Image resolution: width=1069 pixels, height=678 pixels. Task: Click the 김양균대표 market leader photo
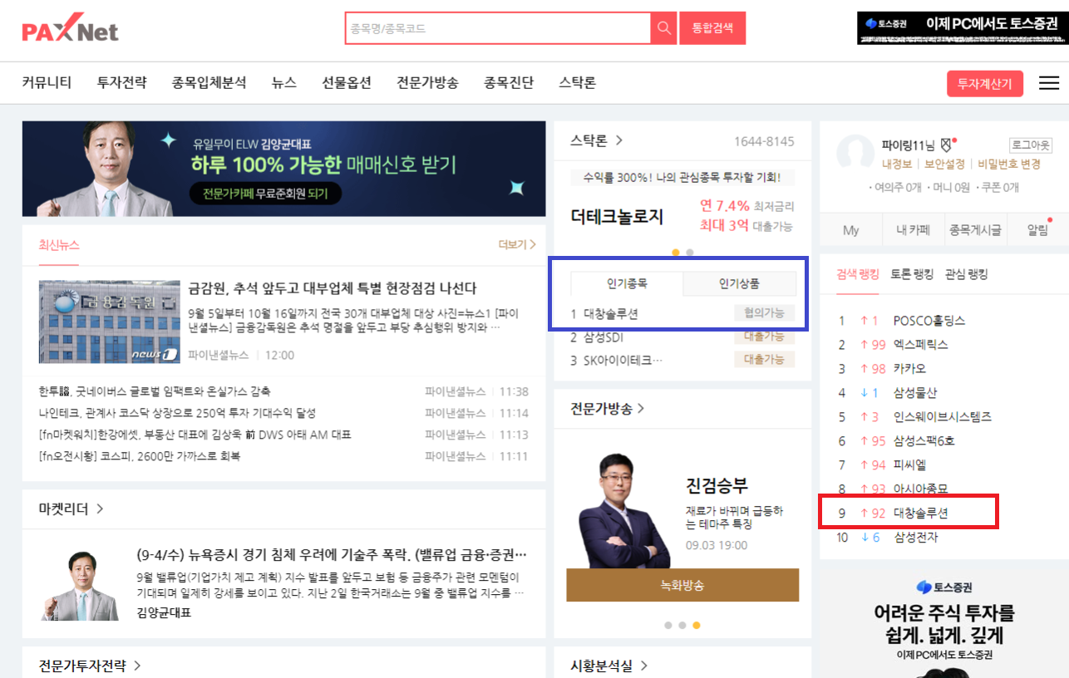pyautogui.click(x=80, y=587)
